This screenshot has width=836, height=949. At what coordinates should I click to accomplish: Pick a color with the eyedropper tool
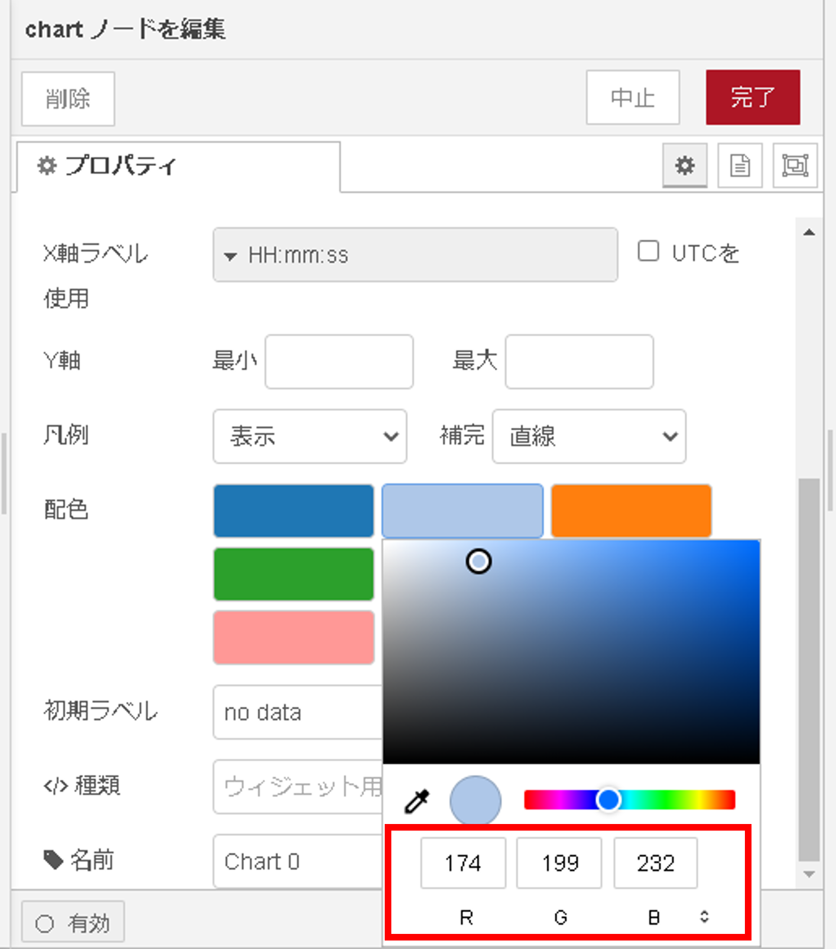[417, 801]
